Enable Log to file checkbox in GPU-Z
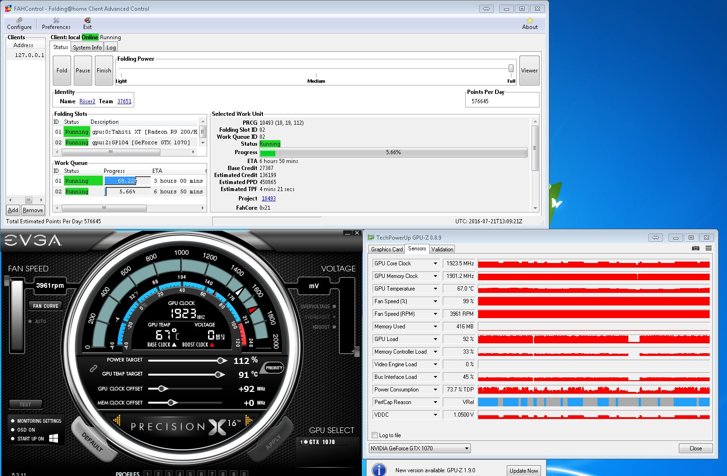The width and height of the screenshot is (727, 476). 374,435
